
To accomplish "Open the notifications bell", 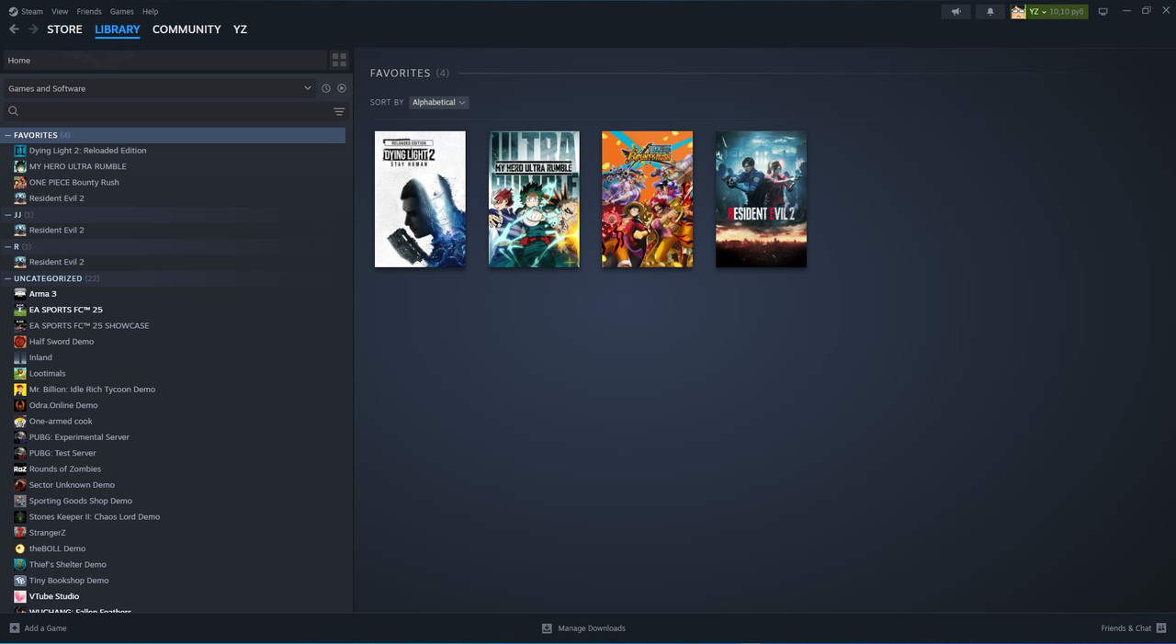I will click(x=990, y=12).
